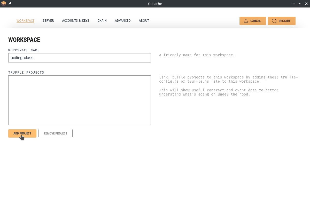This screenshot has height=214, width=310.
Task: Click the Cancel button
Action: (253, 21)
